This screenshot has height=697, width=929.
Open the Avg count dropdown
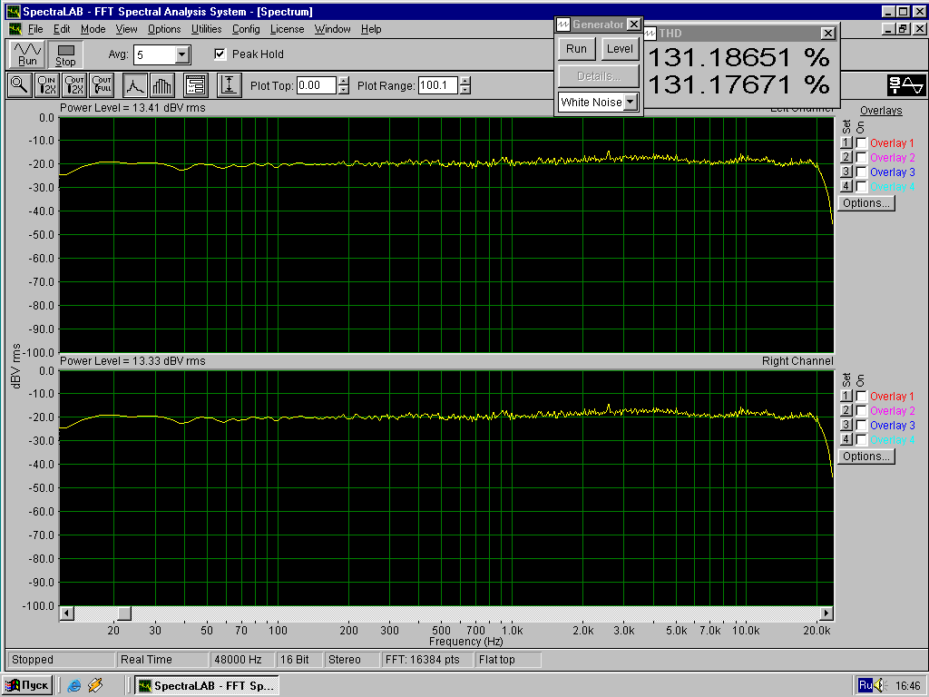click(181, 54)
